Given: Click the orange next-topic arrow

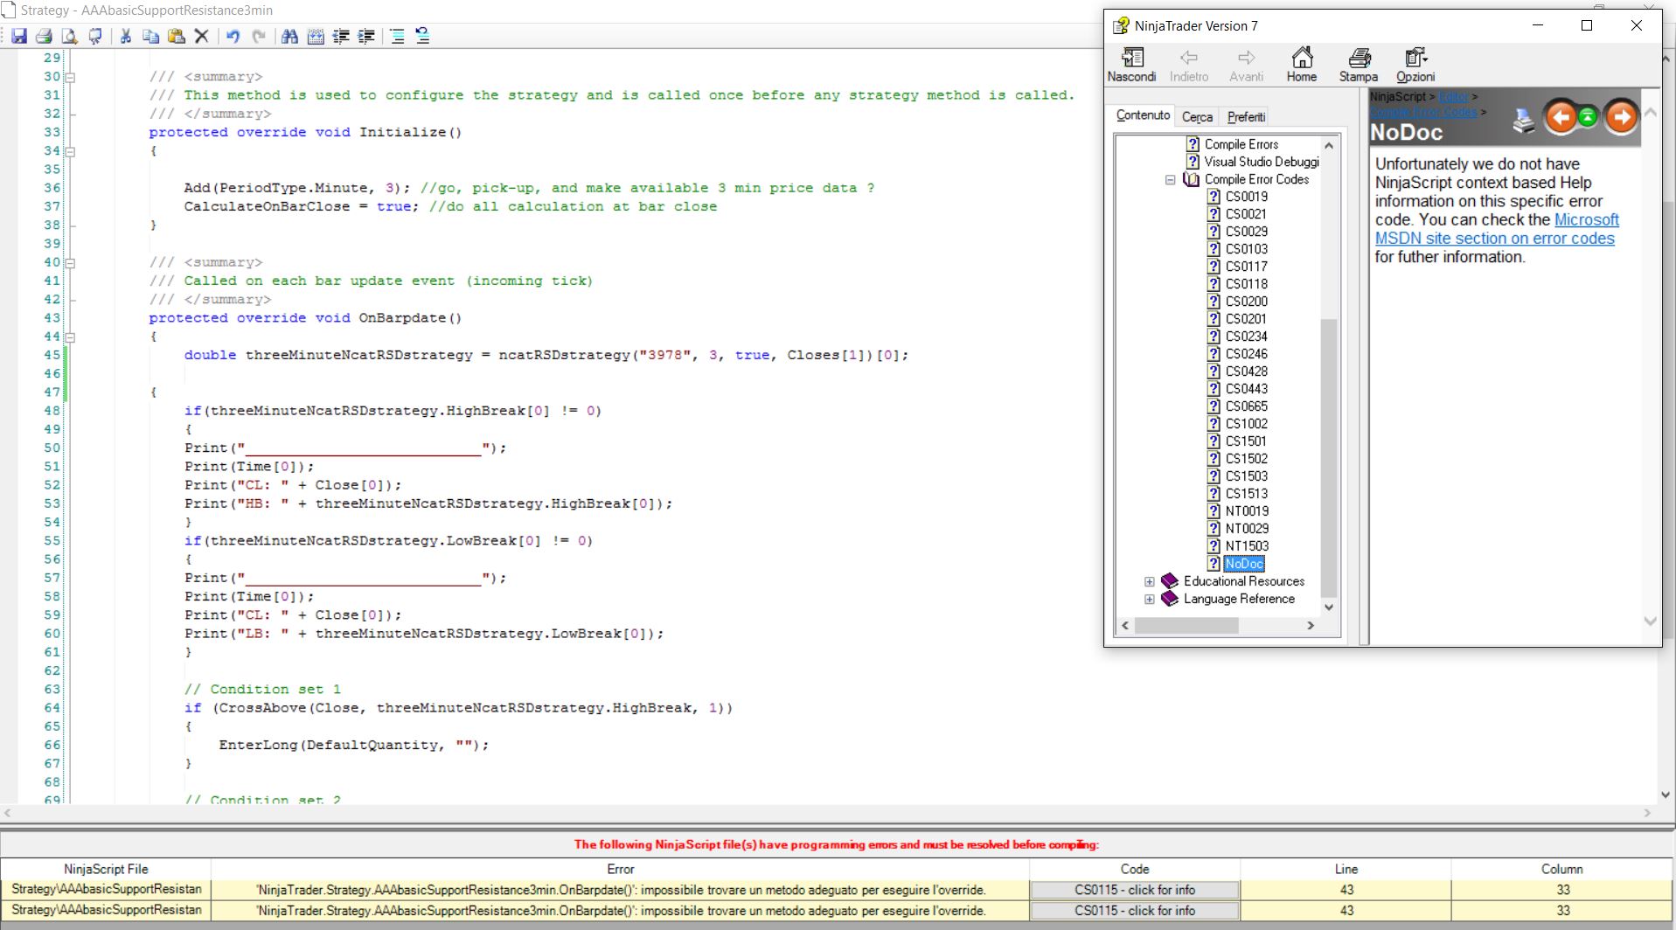Looking at the screenshot, I should (1621, 117).
